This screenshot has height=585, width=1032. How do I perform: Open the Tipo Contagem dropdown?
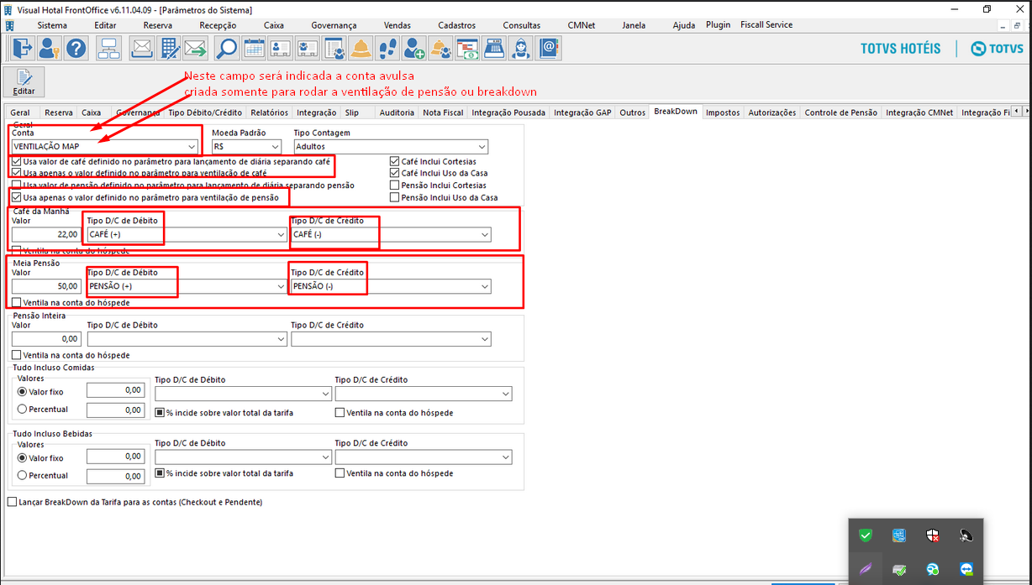point(391,146)
